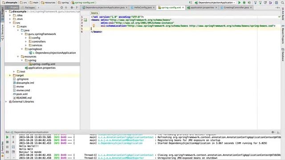Screen dimensions: 285x160
Task: Close the HelloConfig.java tab
Action: click(154, 8)
